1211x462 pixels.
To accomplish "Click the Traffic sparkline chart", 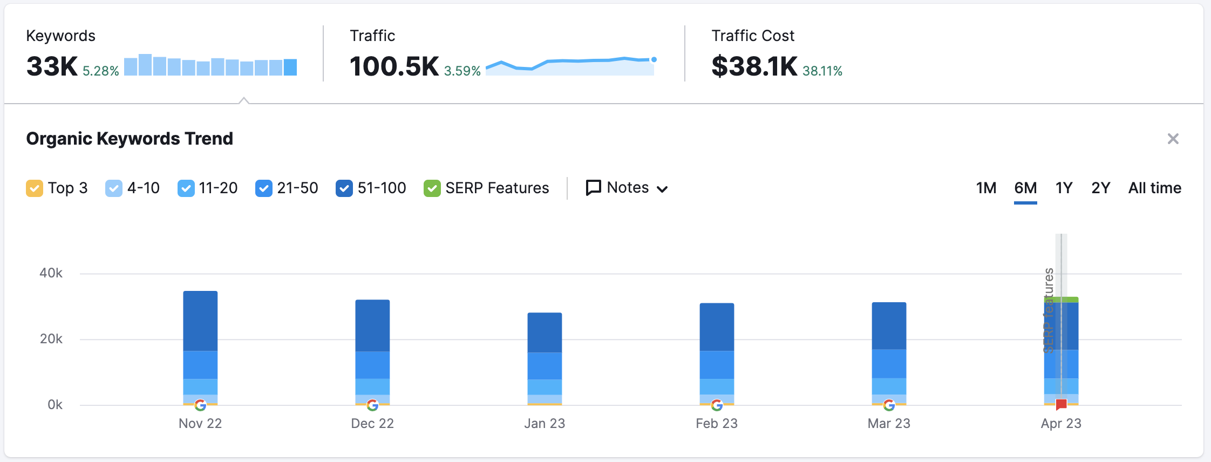I will pos(570,65).
